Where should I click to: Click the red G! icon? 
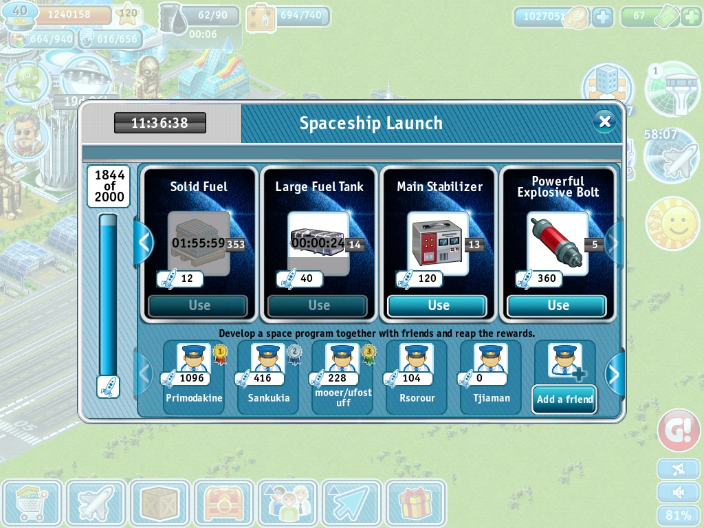(679, 430)
